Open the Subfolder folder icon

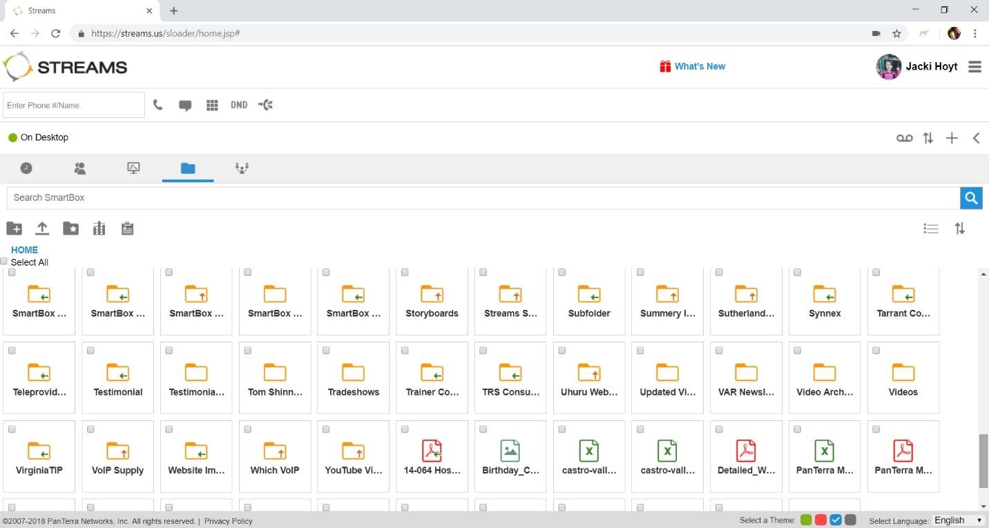coord(589,294)
